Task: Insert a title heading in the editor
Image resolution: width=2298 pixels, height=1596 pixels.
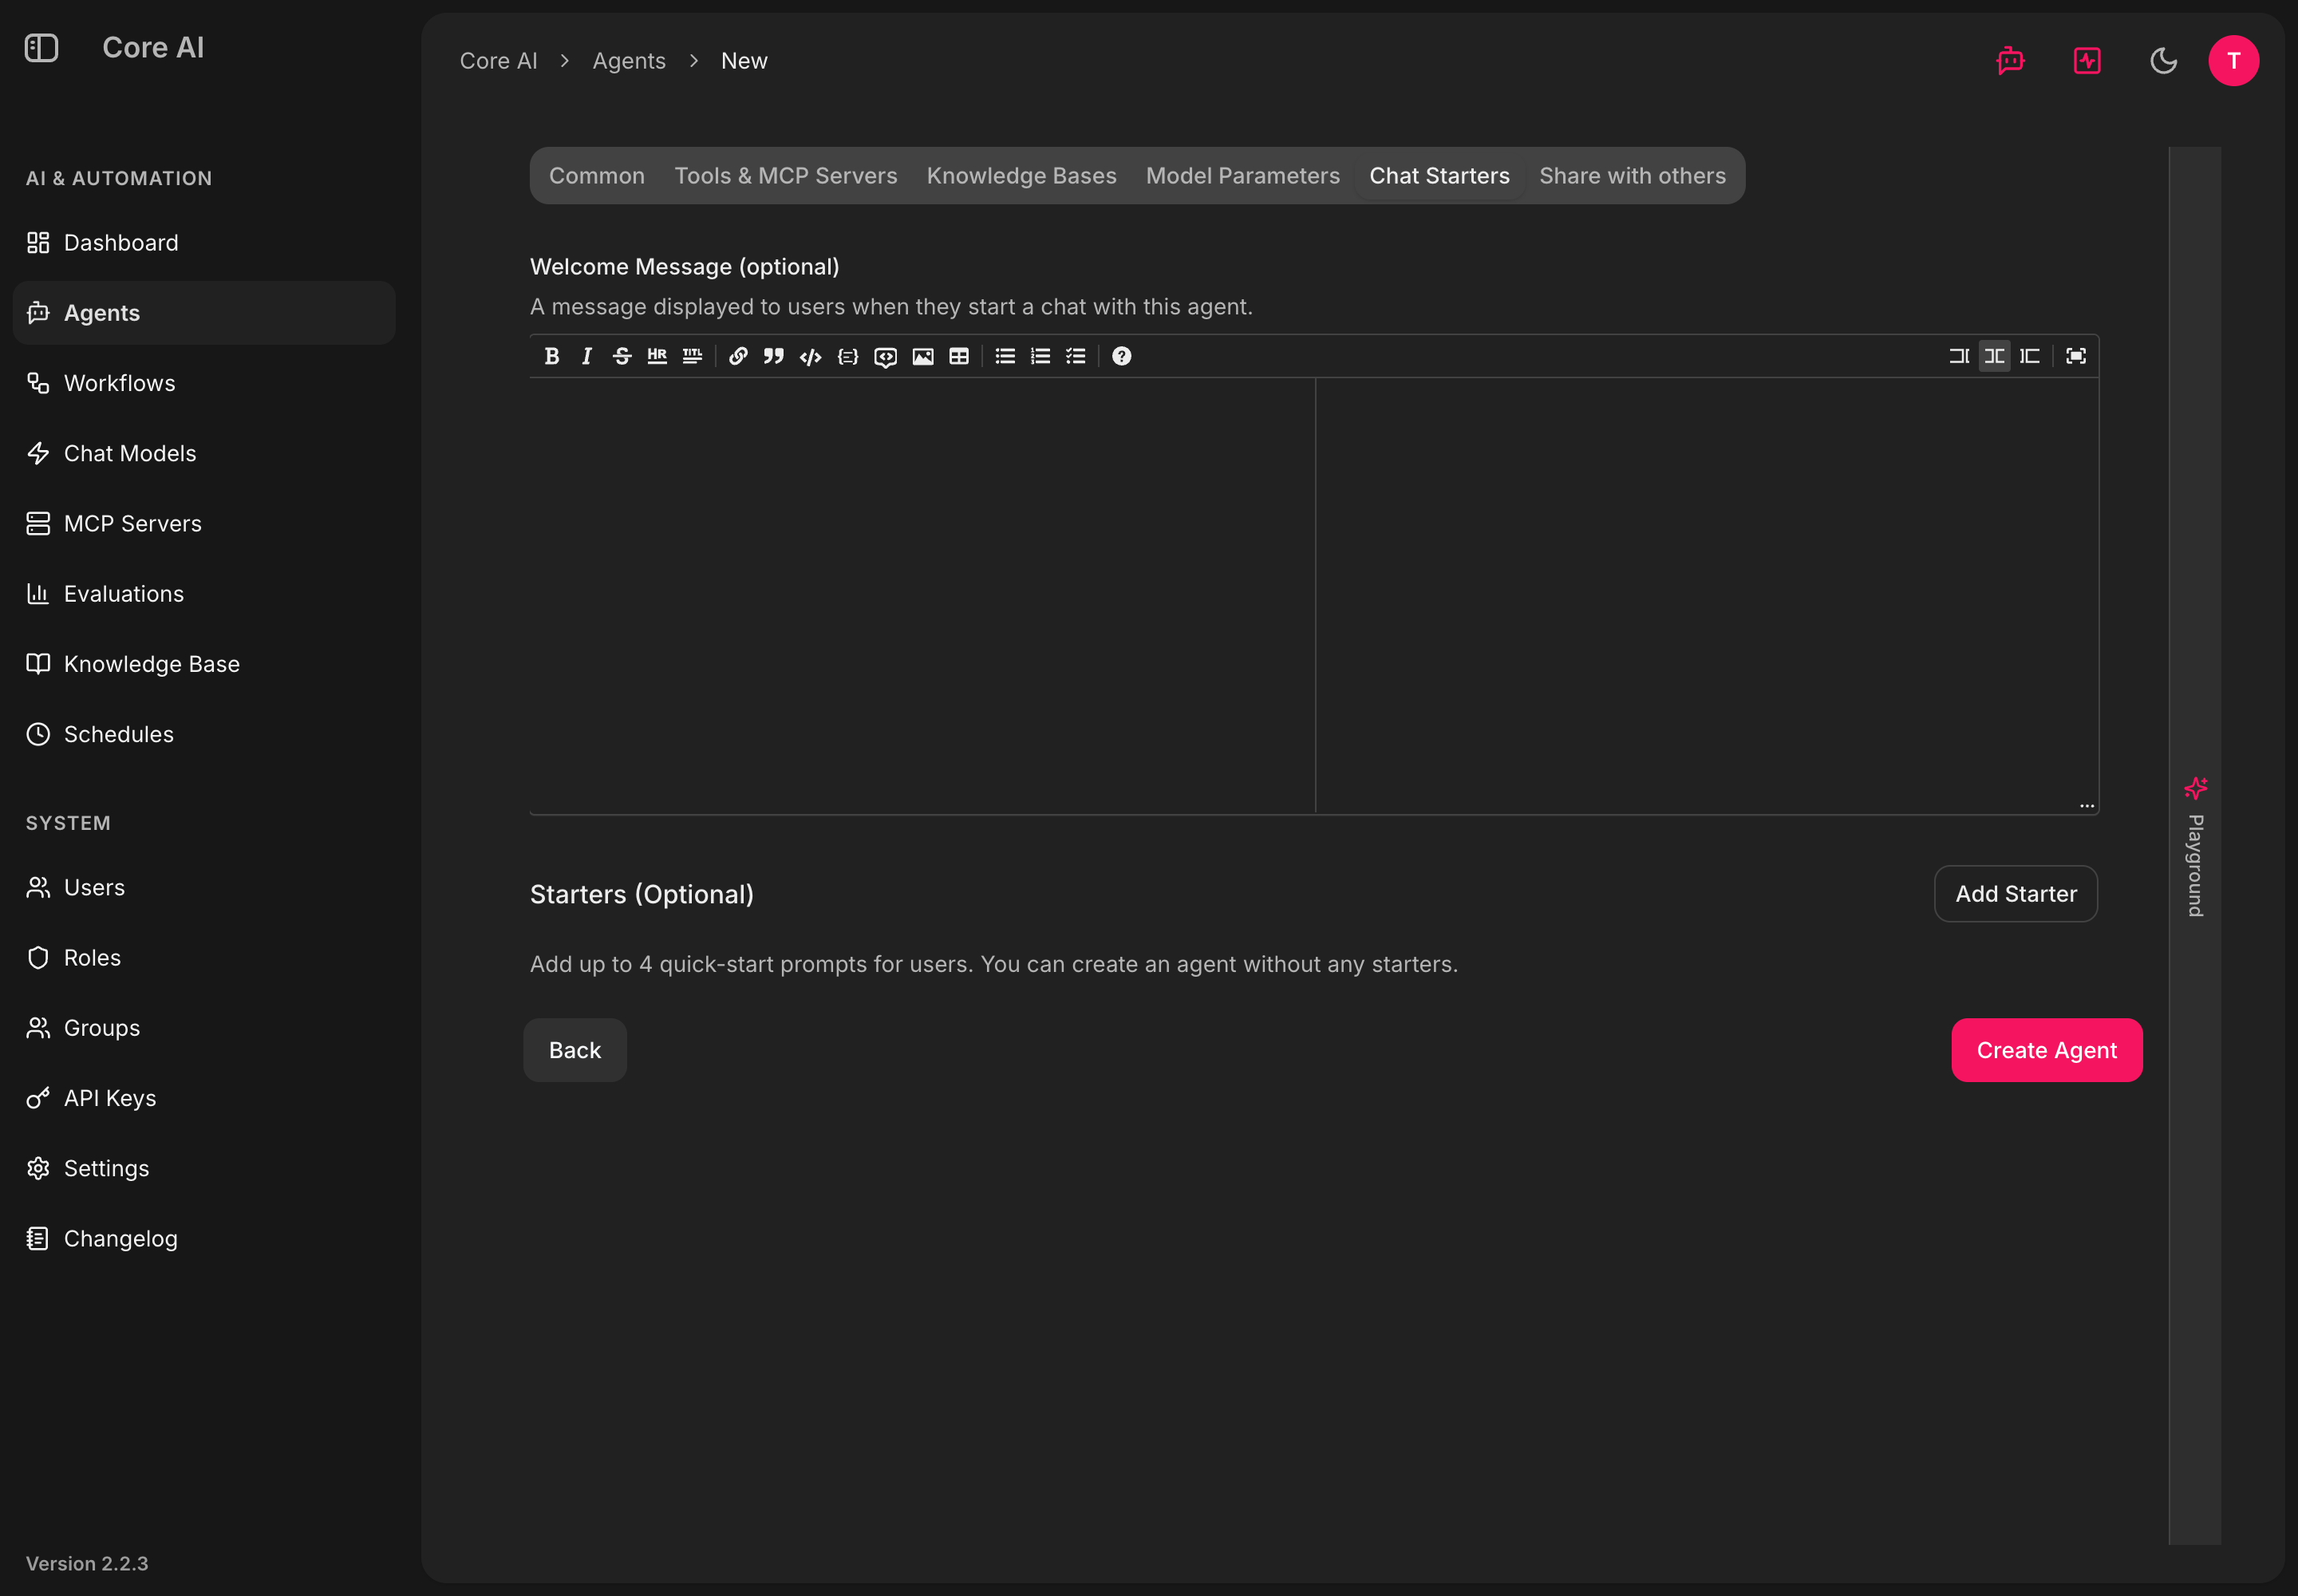Action: pyautogui.click(x=692, y=356)
